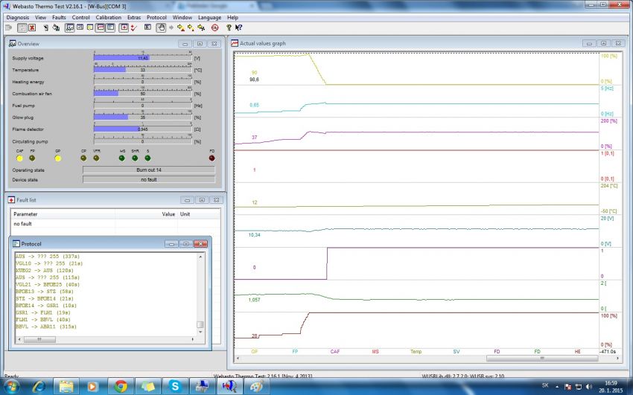This screenshot has height=395, width=633.
Task: Toggle the actual values graph toolbar button
Action: [x=99, y=28]
